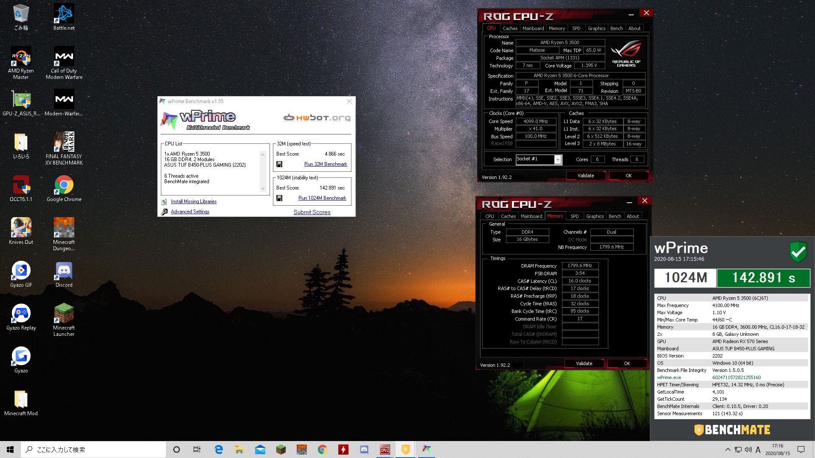Run the 1024M Benchmark link
The image size is (815, 458).
pyautogui.click(x=322, y=198)
